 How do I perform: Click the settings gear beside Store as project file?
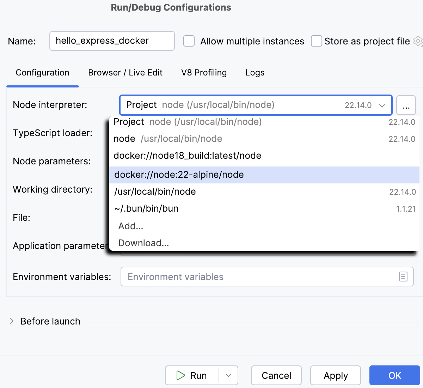pyautogui.click(x=417, y=41)
